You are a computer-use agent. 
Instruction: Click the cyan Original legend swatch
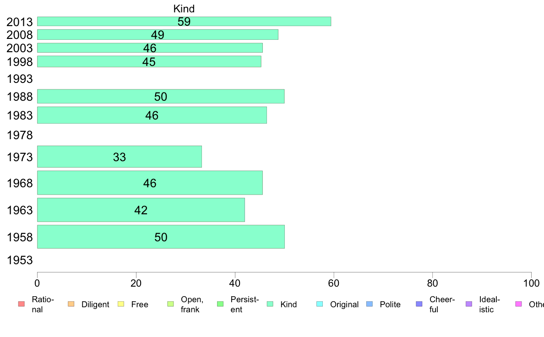tap(320, 304)
